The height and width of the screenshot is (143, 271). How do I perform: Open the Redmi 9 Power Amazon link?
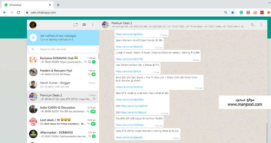coord(129,59)
